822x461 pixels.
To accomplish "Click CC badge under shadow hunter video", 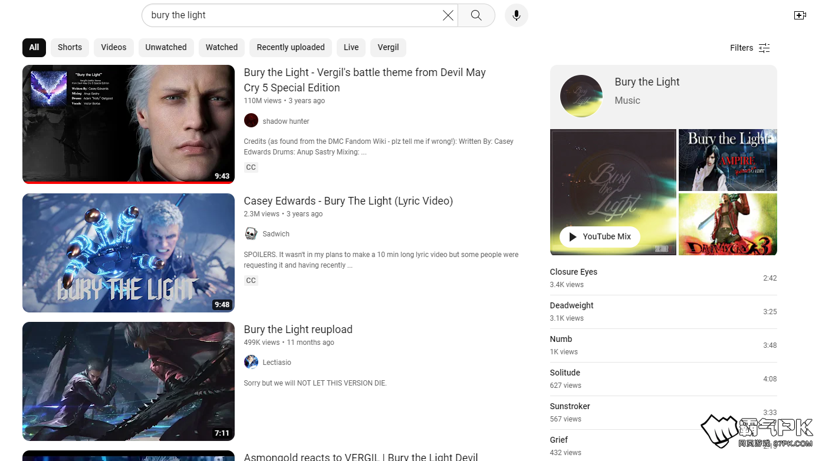I will (x=251, y=167).
